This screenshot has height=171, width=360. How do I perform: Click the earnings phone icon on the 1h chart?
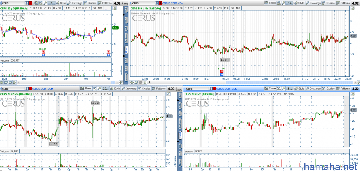[x=222, y=71]
